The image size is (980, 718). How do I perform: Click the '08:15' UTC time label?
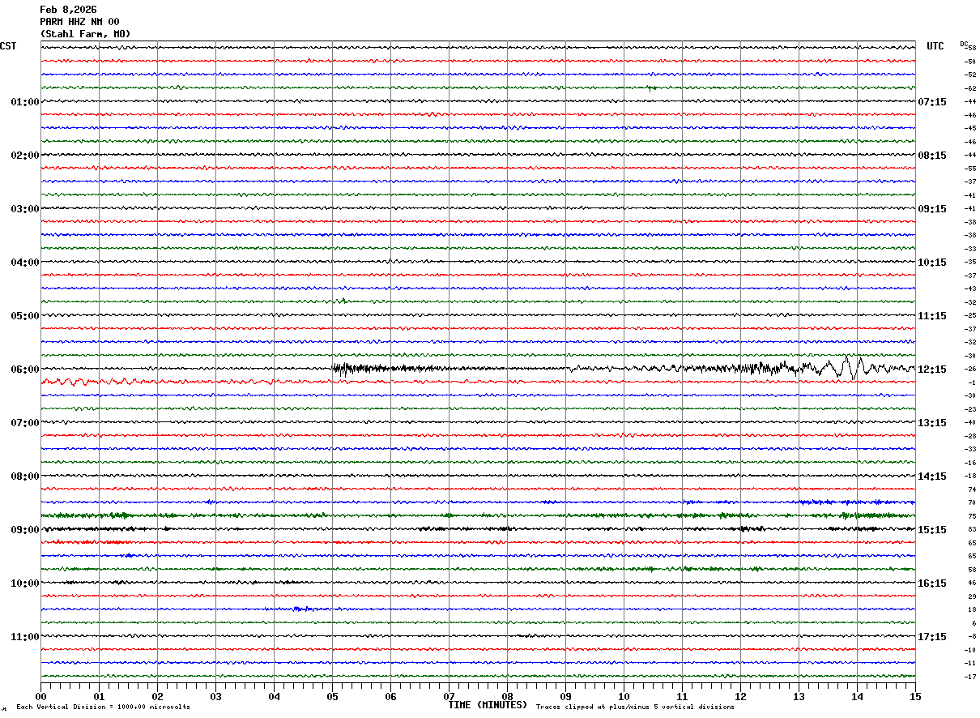coord(932,156)
